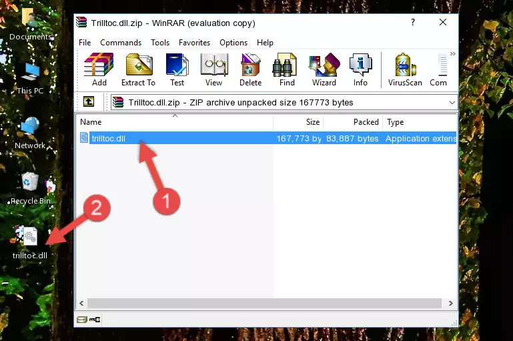Launch the Wizard tool
Viewport: 513px width, 341px height.
pyautogui.click(x=324, y=69)
